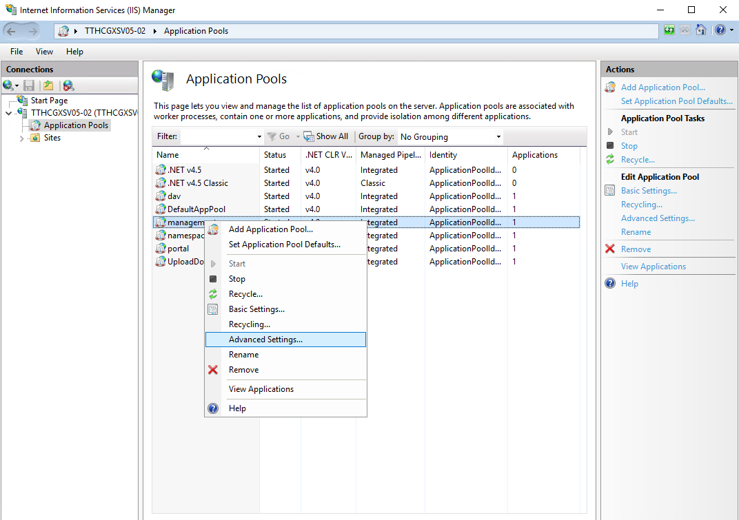Open the Go button dropdown arrow
The image size is (739, 520).
pyautogui.click(x=298, y=136)
